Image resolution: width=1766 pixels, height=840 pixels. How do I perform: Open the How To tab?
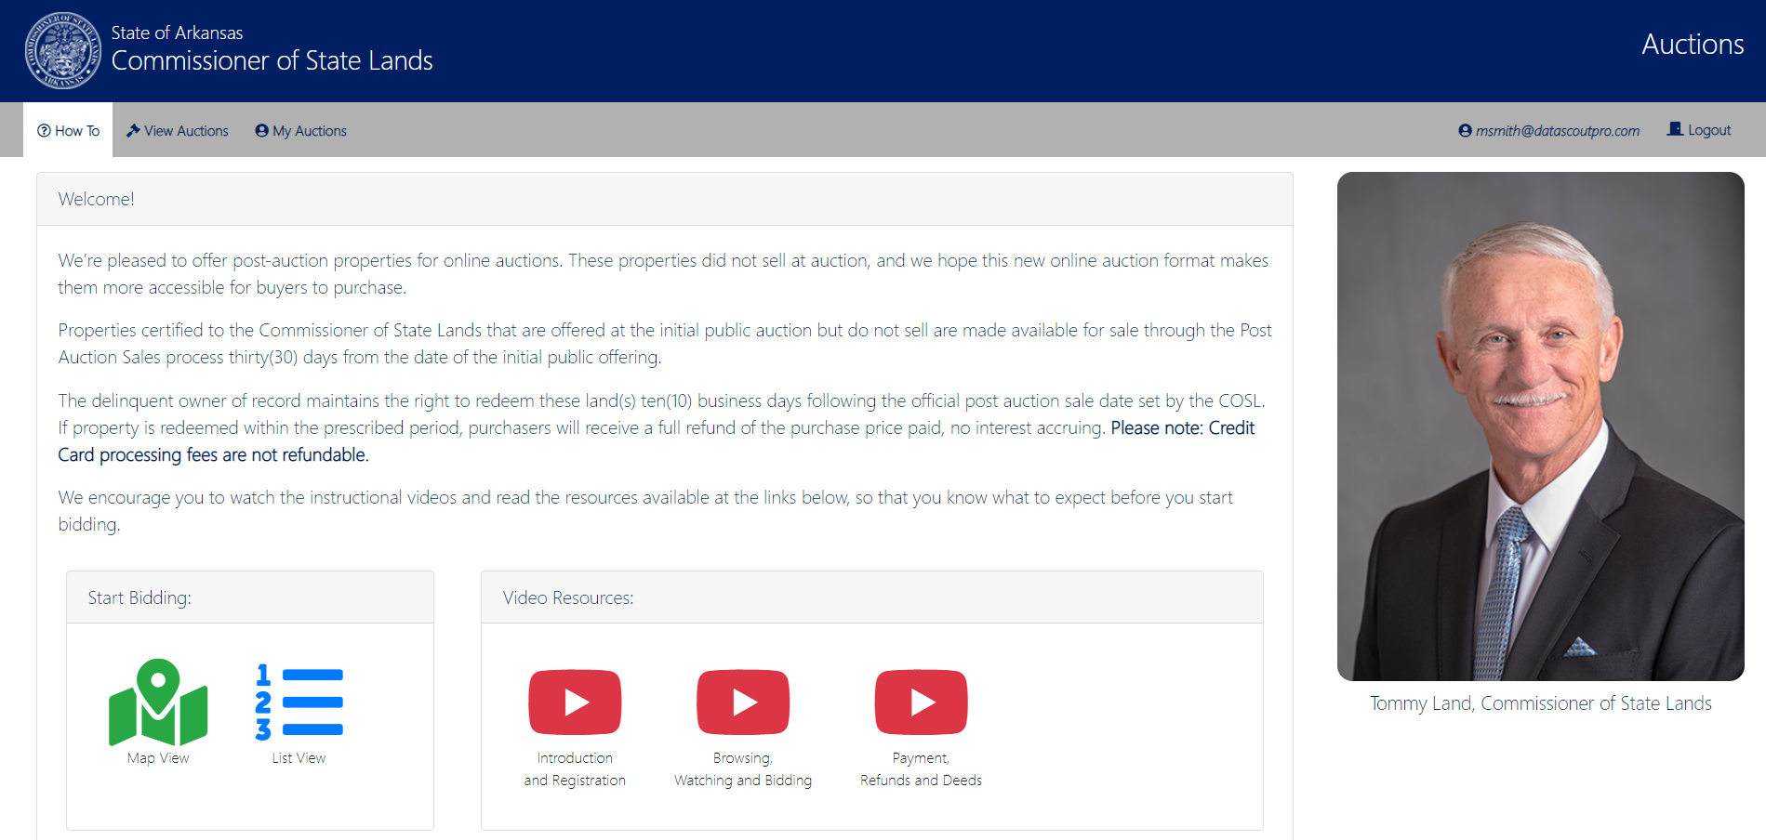click(x=68, y=131)
